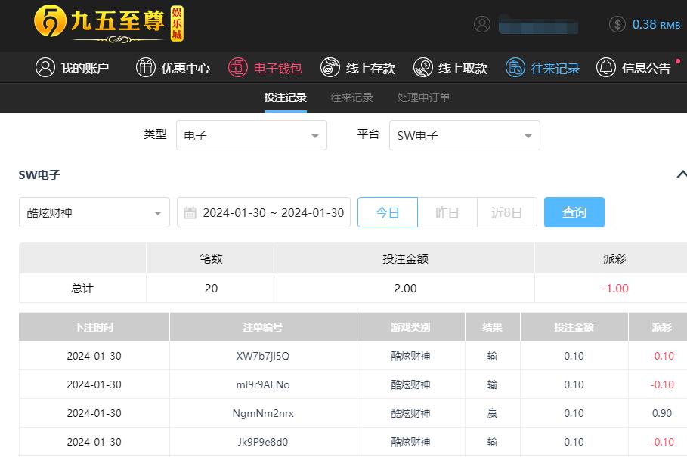The image size is (687, 457).
Task: Click the date range input field
Action: point(264,213)
